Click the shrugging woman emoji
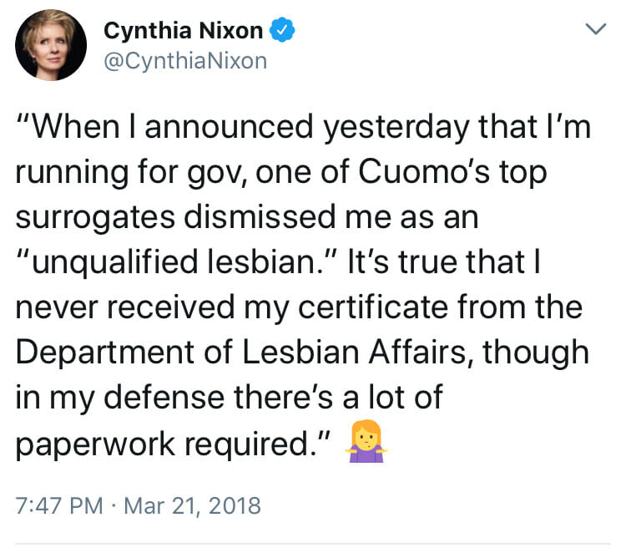Viewport: 626px width, 548px height. pyautogui.click(x=366, y=441)
